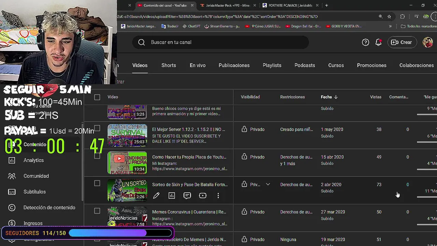Switch to the Cursos tab
Image resolution: width=437 pixels, height=246 pixels.
coord(336,65)
